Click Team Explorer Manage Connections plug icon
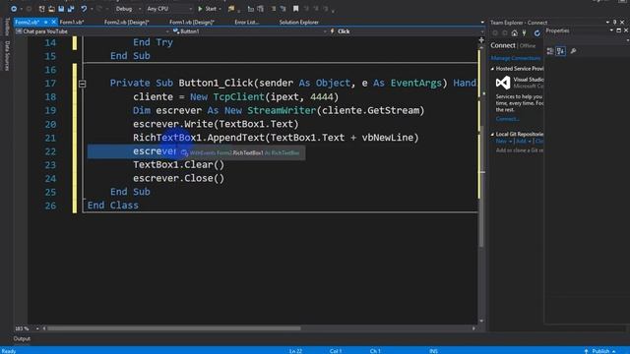The height and width of the screenshot is (354, 630). 524,33
